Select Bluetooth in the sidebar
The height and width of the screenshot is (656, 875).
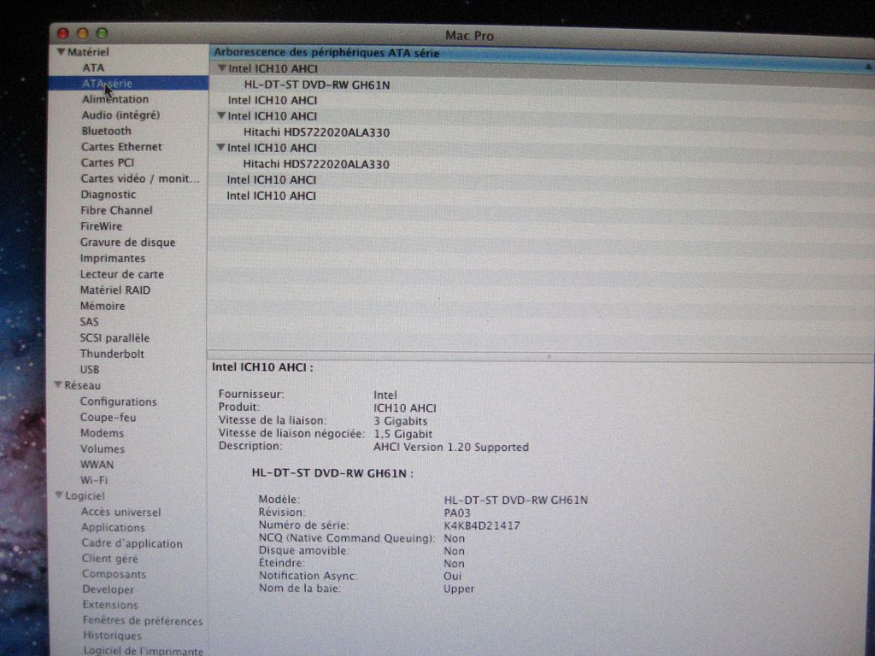[x=106, y=131]
